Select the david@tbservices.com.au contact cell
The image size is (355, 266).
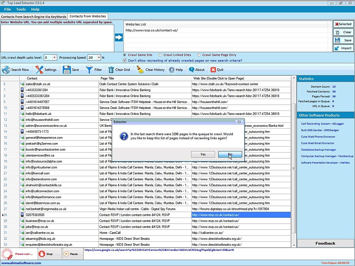pos(62,203)
